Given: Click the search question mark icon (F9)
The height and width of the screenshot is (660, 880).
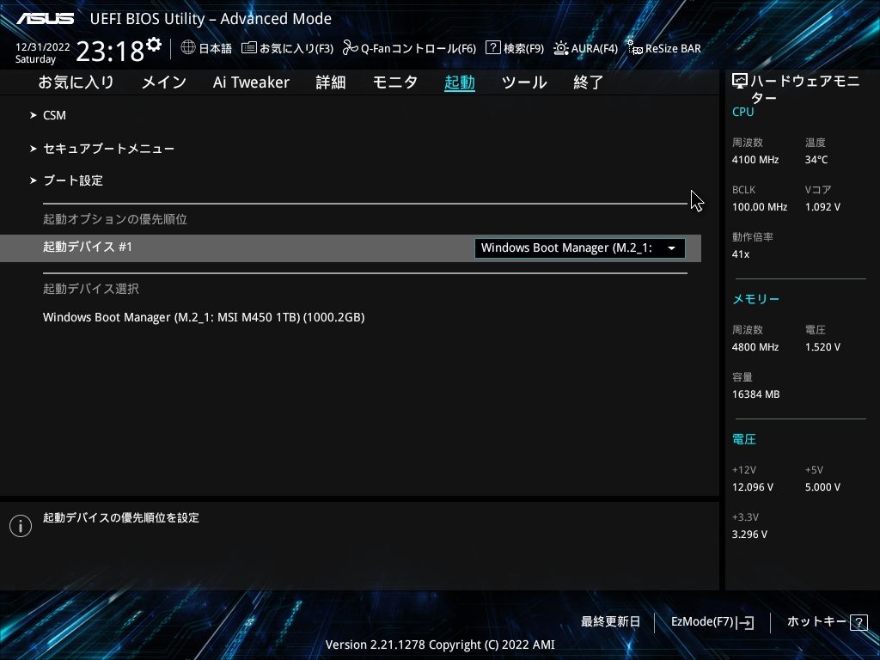Looking at the screenshot, I should (x=492, y=48).
